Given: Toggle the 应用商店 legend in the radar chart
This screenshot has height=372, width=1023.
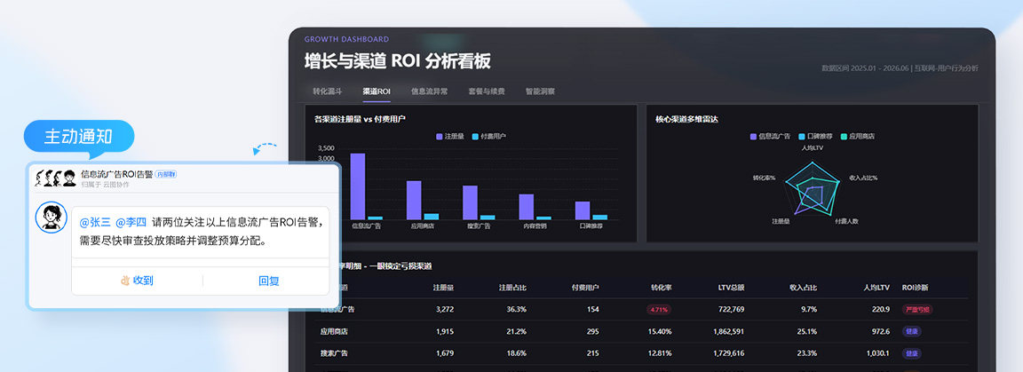Looking at the screenshot, I should click(x=857, y=137).
